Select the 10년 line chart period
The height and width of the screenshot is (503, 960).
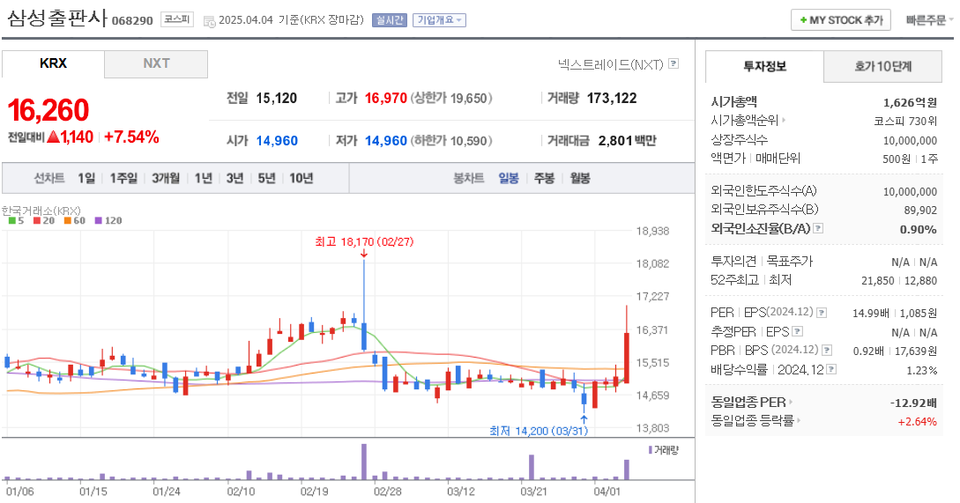pos(301,178)
